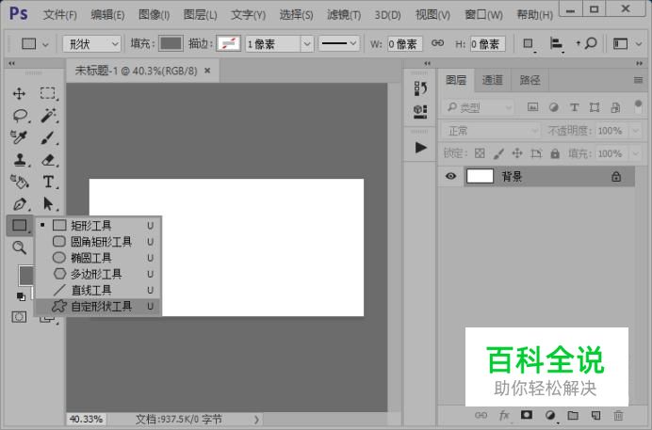Open the Layers panel menu icon
Image resolution: width=652 pixels, height=430 pixels.
click(638, 80)
